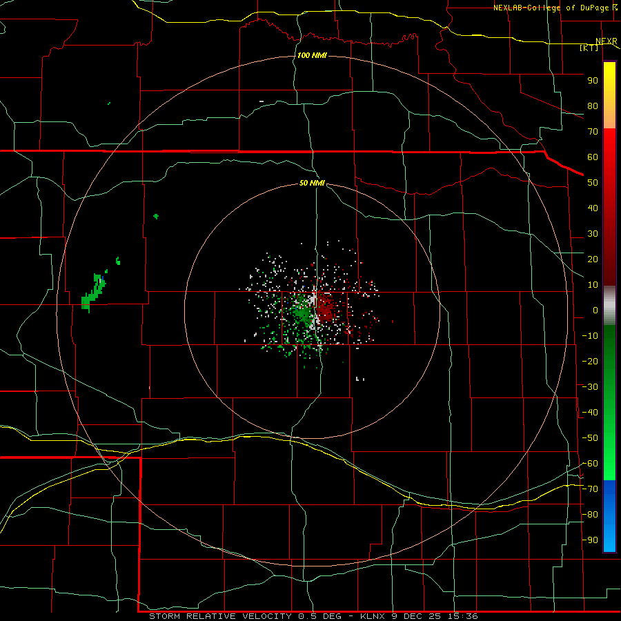Screen dimensions: 621x621
Task: Click the KLNX radar site identifier
Action: [x=374, y=616]
